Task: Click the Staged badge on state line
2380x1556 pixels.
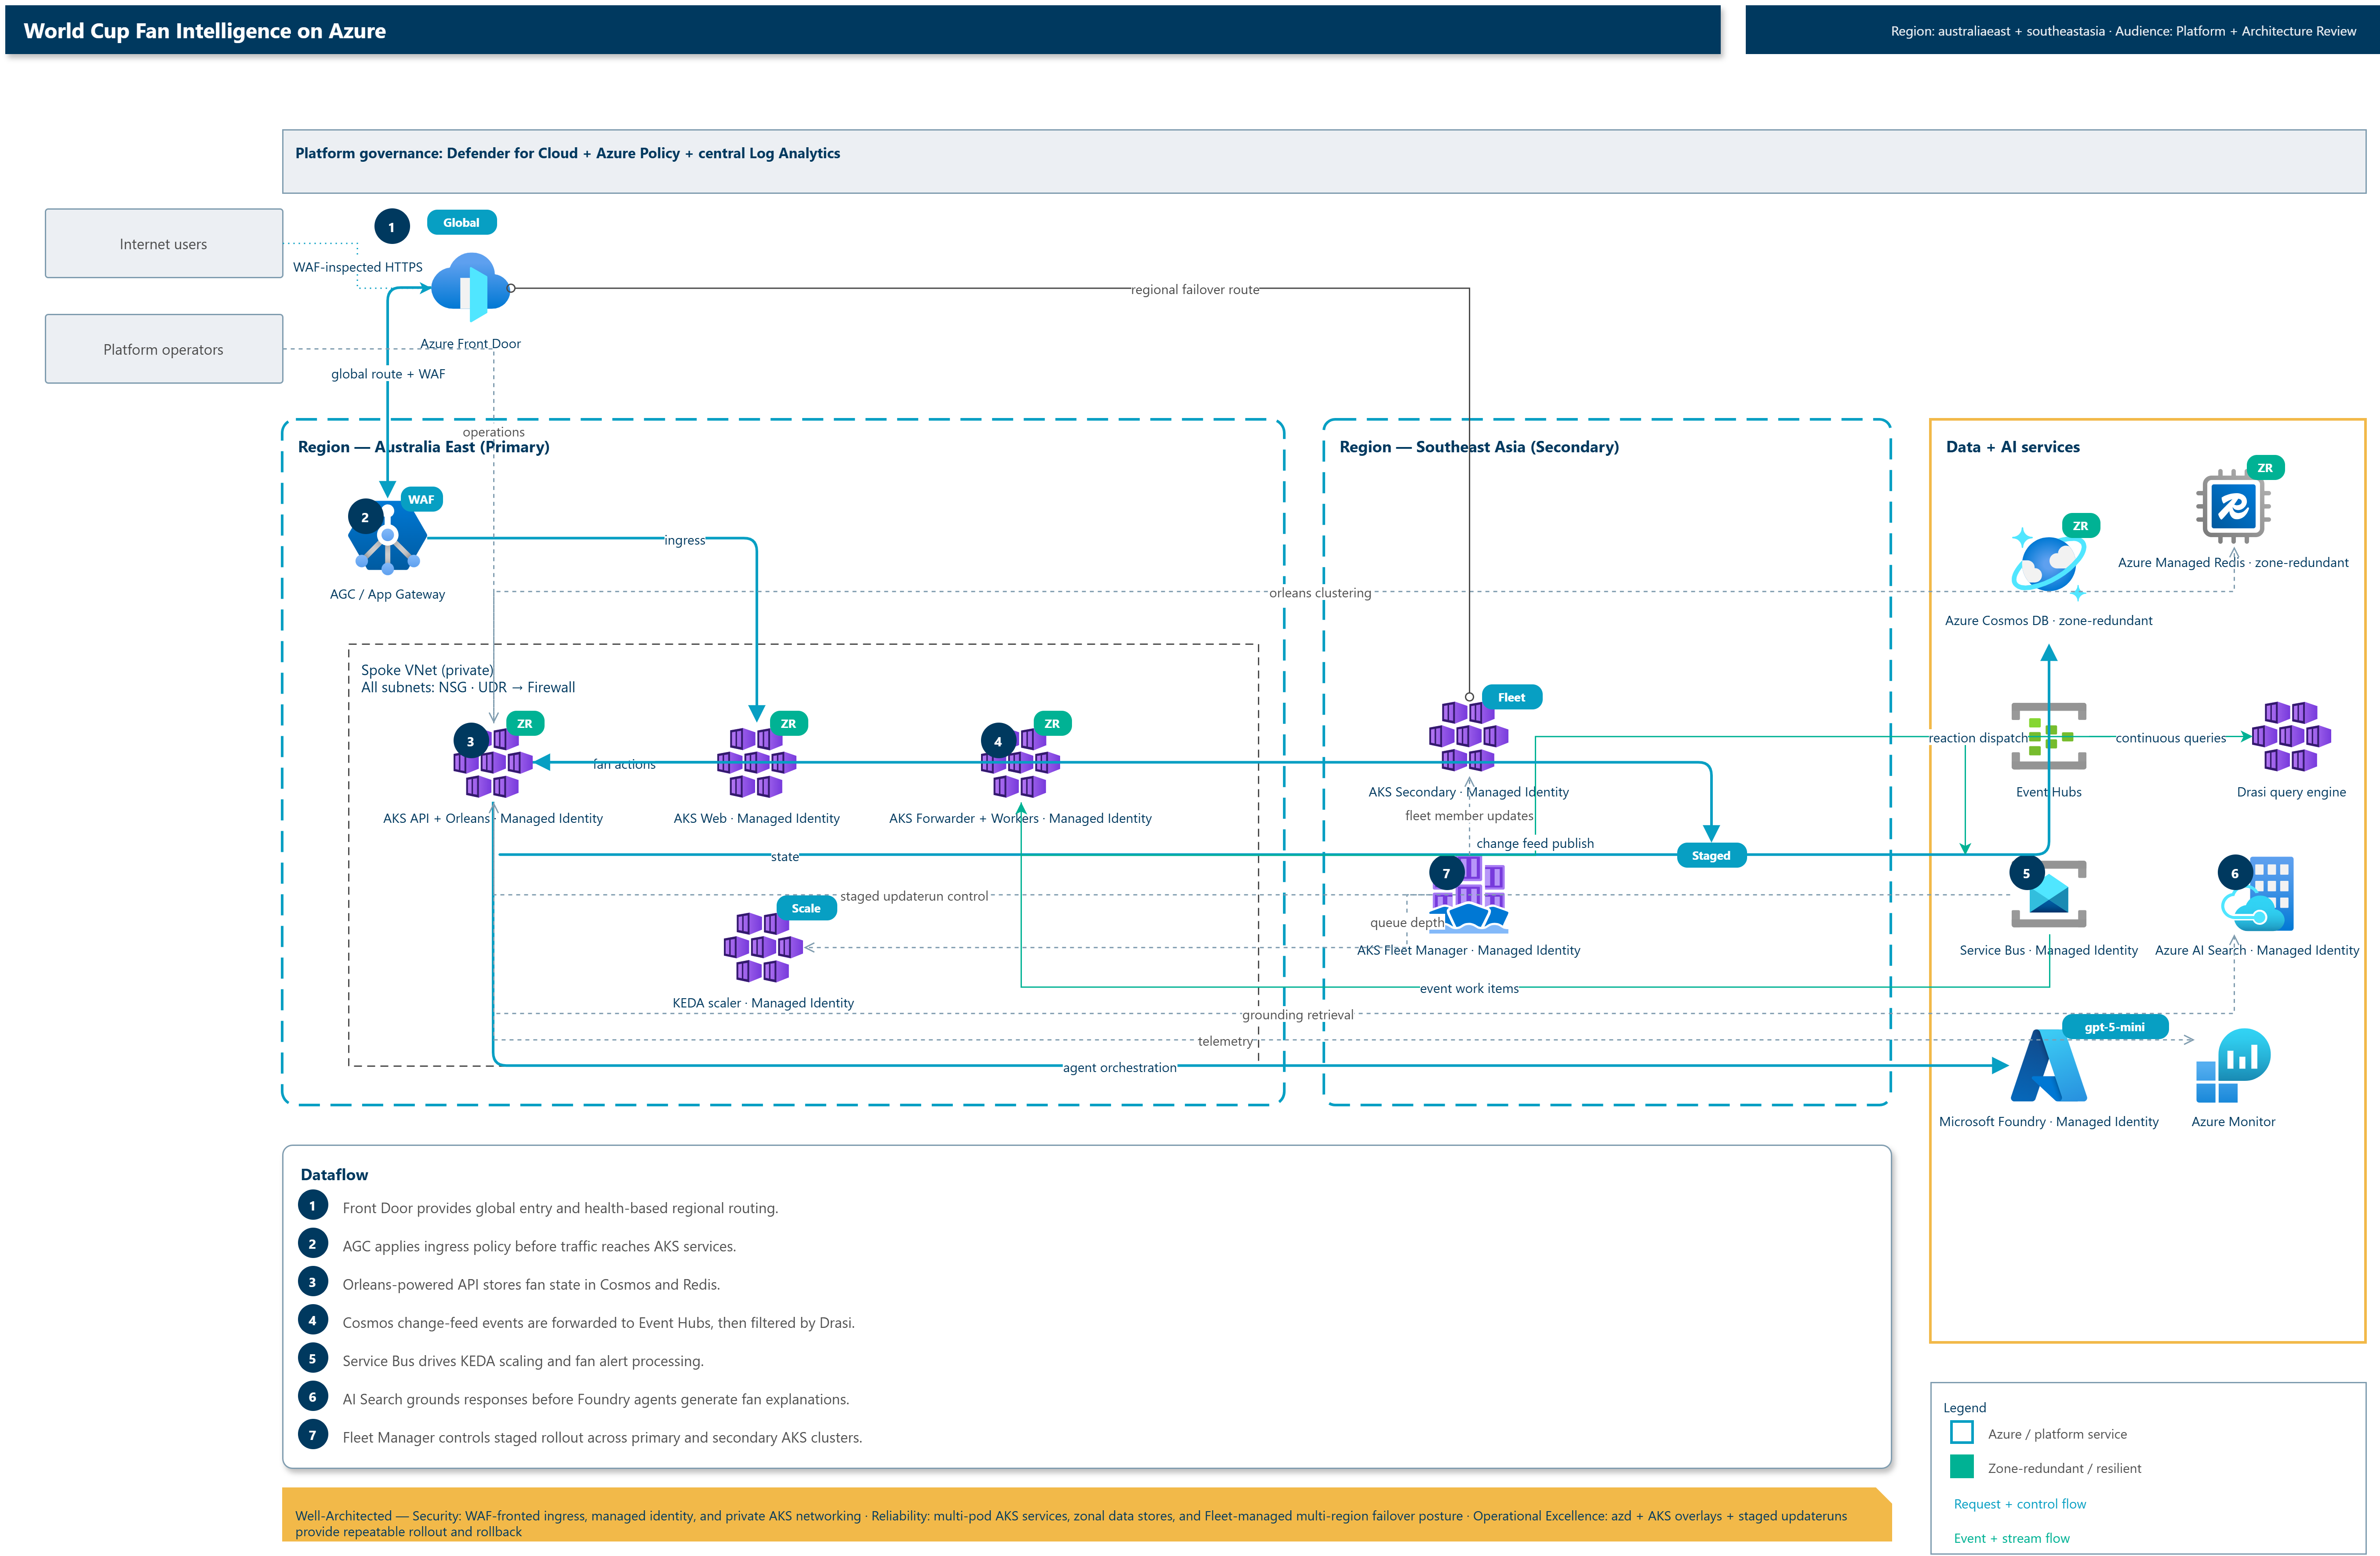Action: (x=1711, y=855)
